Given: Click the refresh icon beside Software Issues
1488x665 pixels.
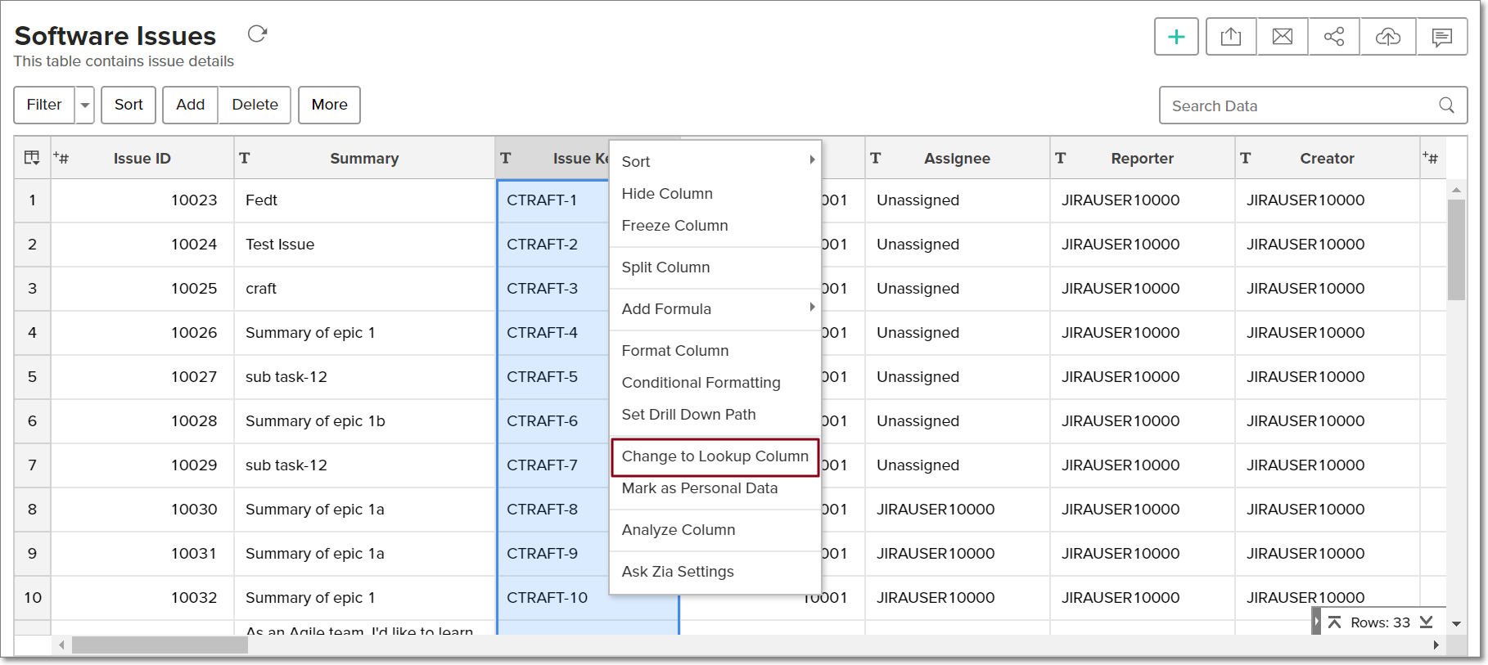Looking at the screenshot, I should pos(258,34).
